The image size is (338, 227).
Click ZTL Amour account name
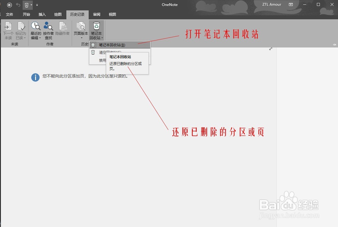272,4
